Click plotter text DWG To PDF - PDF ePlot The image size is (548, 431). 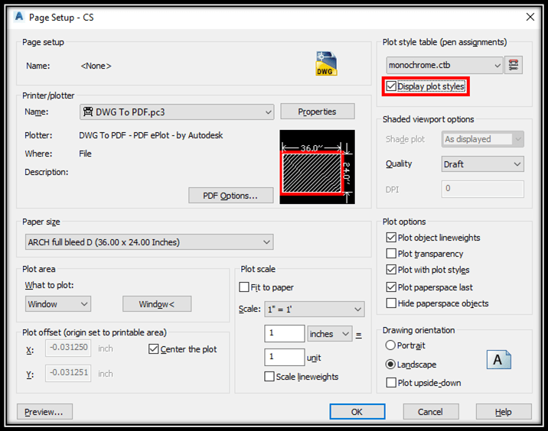tap(151, 135)
